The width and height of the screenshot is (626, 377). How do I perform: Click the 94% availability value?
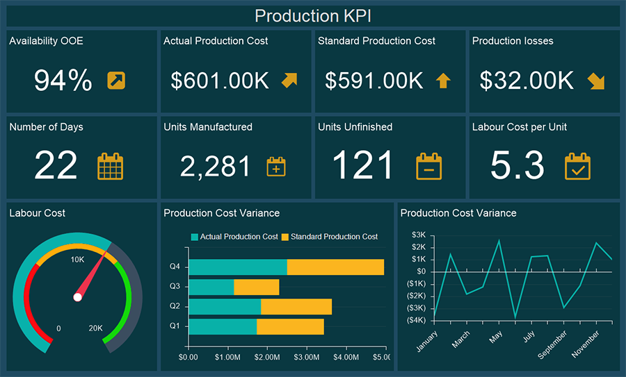pos(63,81)
